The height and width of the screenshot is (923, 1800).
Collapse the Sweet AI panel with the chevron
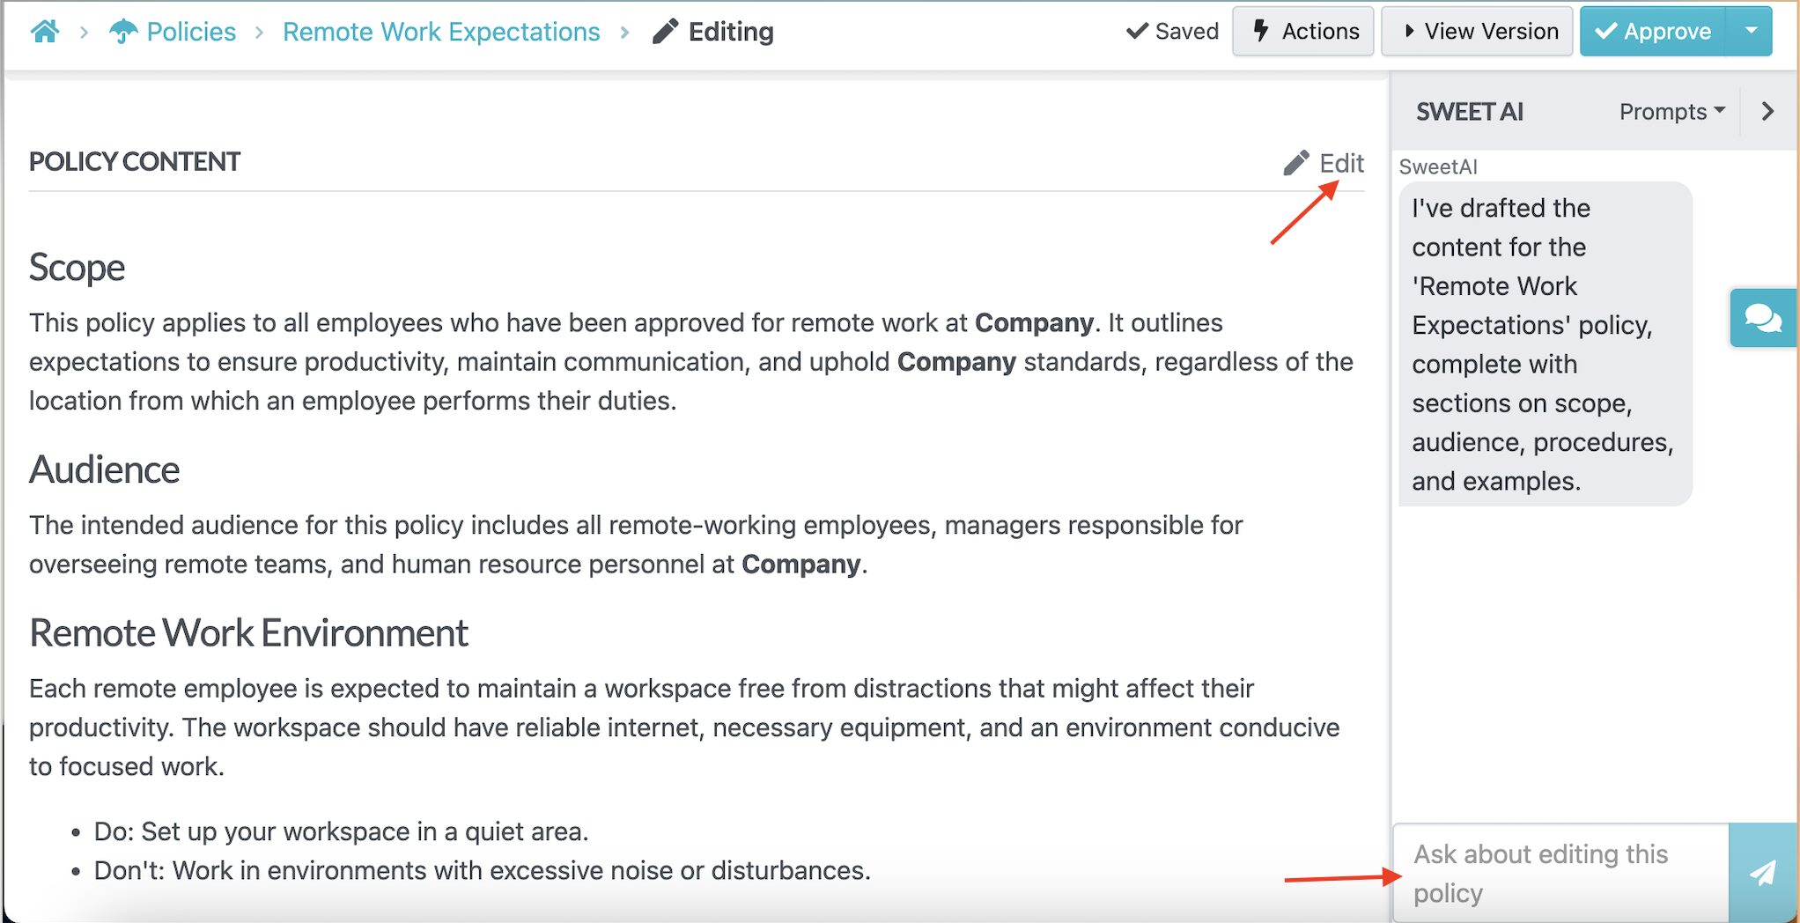[x=1767, y=112]
